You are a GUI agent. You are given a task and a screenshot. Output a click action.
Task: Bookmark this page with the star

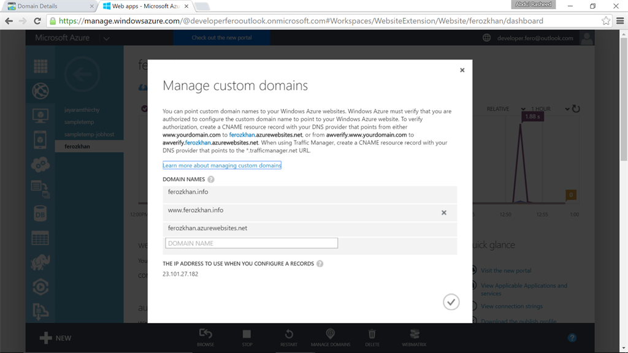point(605,21)
